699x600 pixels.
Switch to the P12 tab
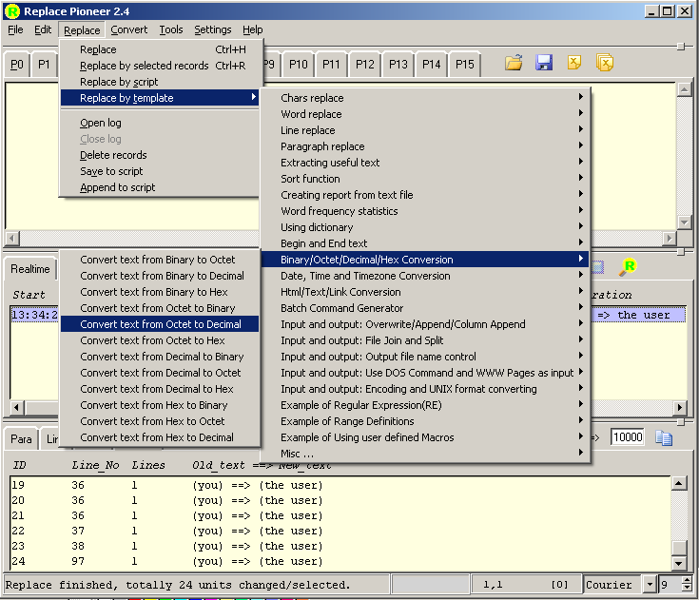click(x=364, y=65)
